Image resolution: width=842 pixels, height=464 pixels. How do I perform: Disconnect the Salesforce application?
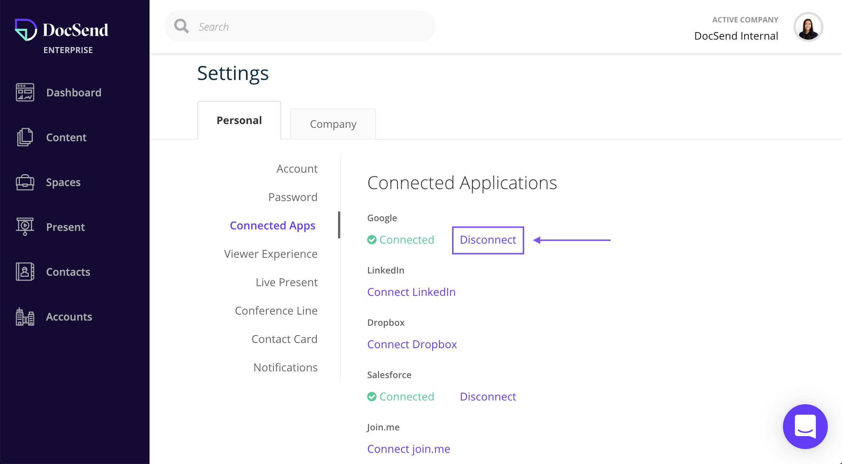tap(488, 397)
